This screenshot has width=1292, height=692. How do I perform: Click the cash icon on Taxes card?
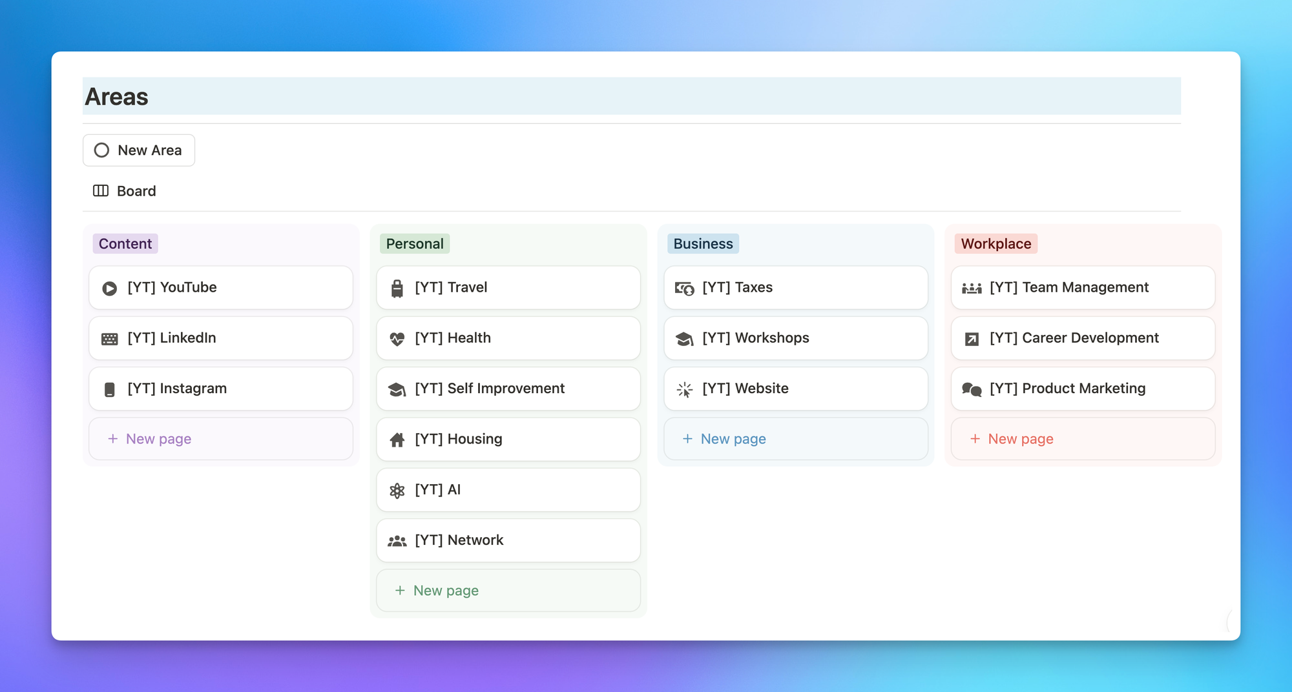pos(685,289)
